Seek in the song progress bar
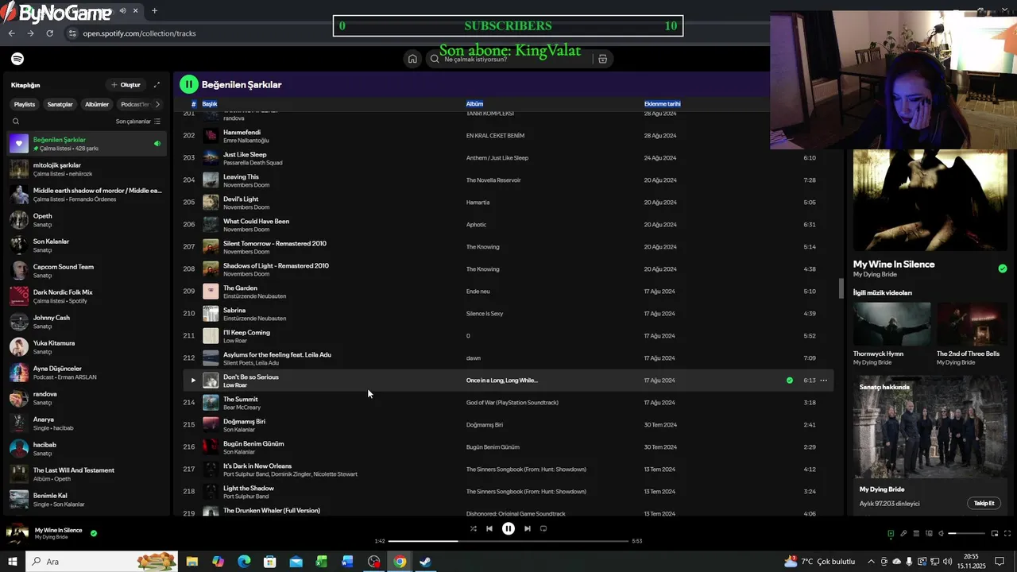1017x572 pixels. point(508,541)
